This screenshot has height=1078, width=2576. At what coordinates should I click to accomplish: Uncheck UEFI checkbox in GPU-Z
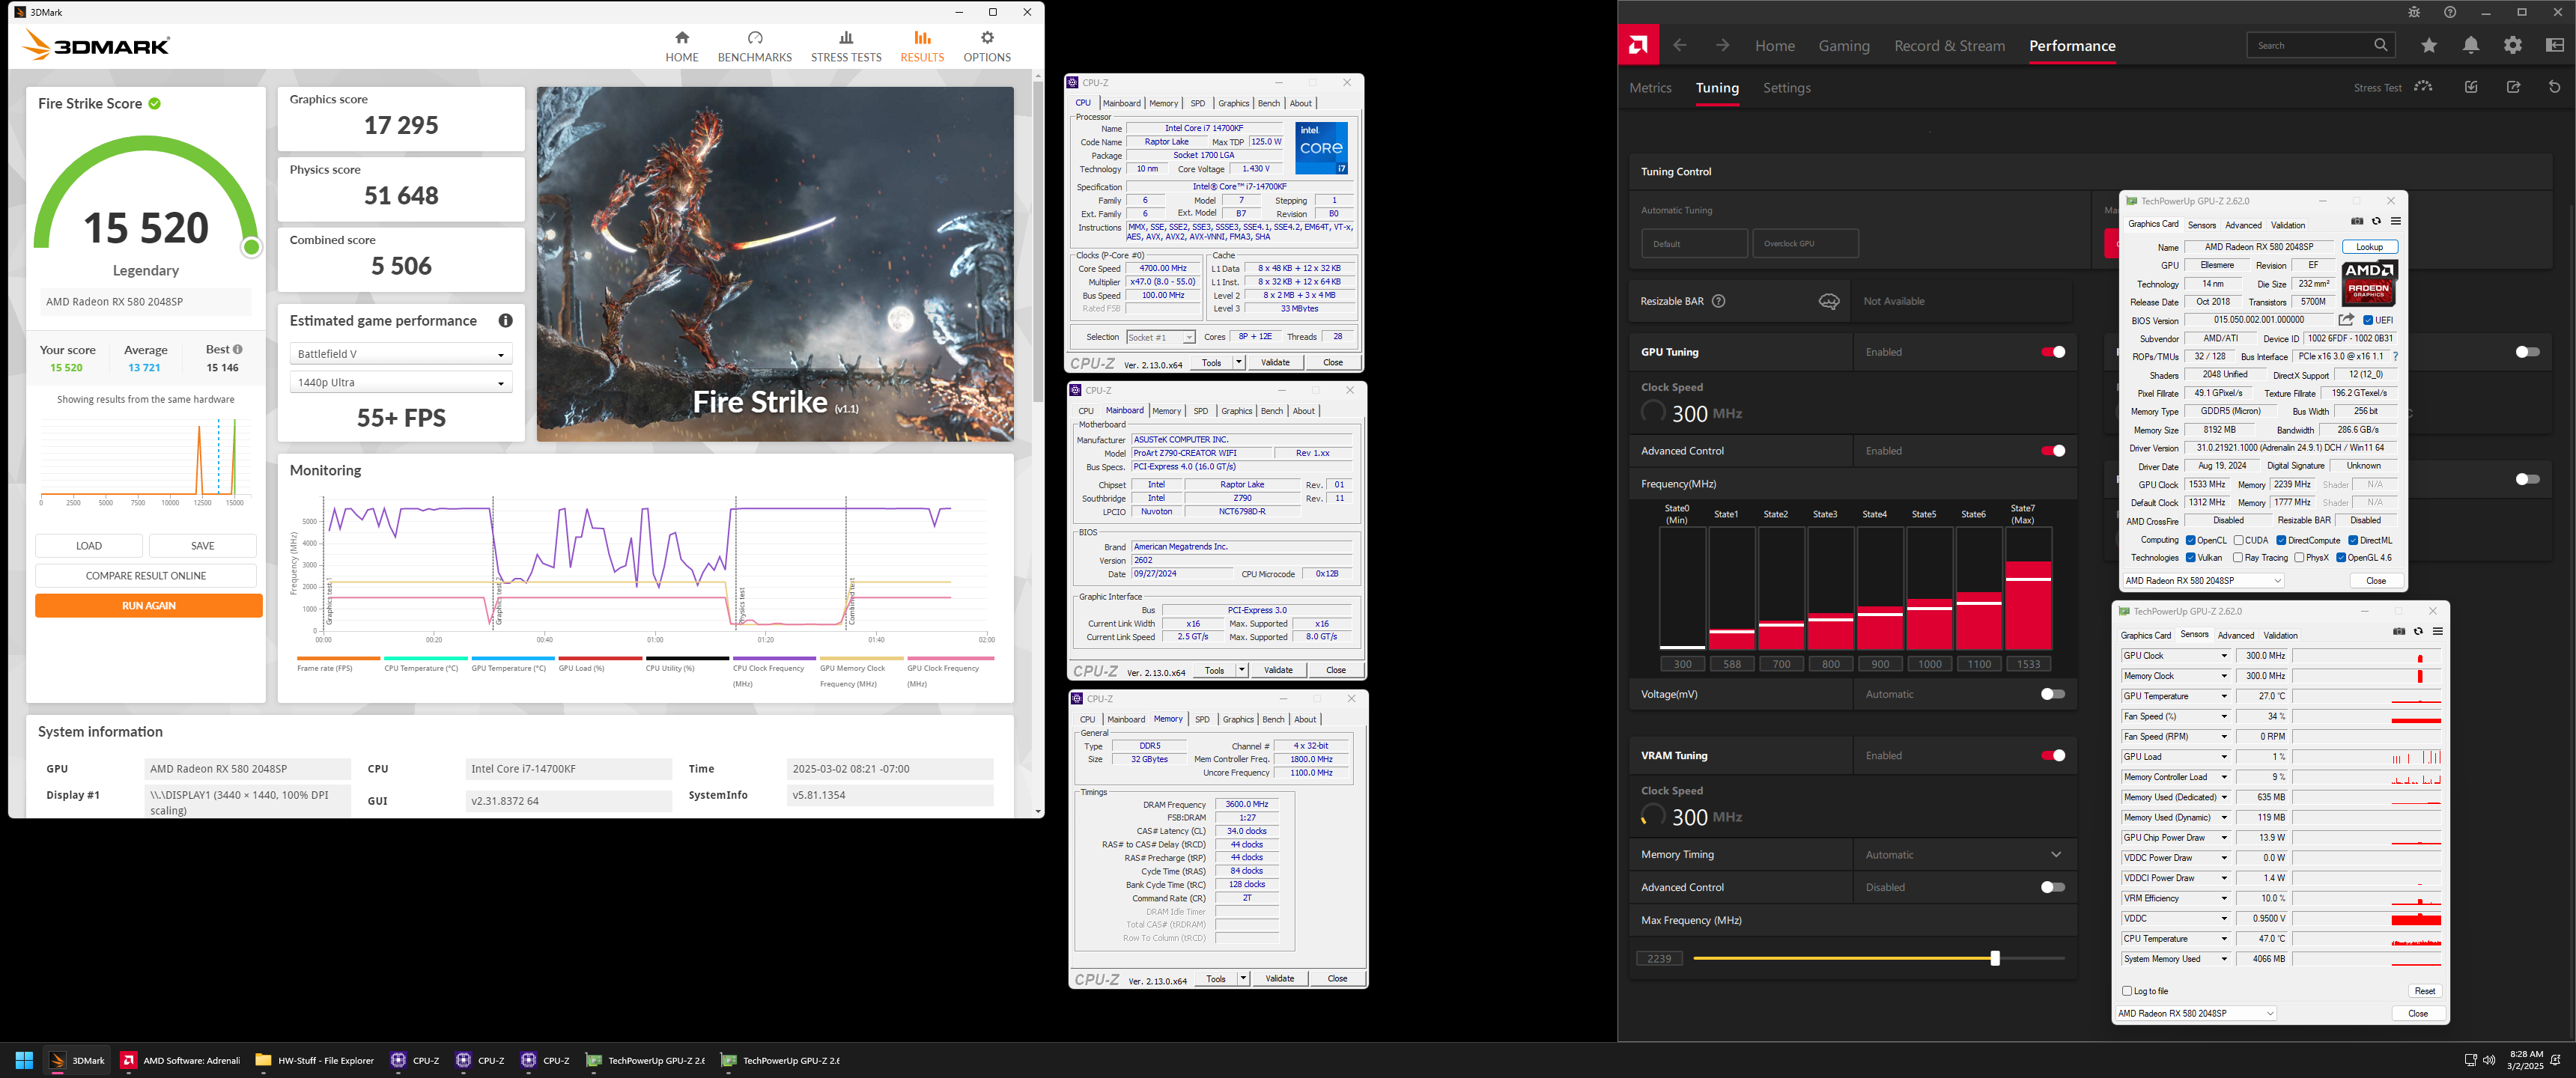pos(2368,321)
